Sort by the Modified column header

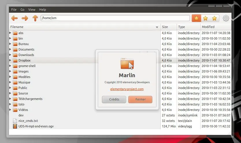[x=216, y=27]
